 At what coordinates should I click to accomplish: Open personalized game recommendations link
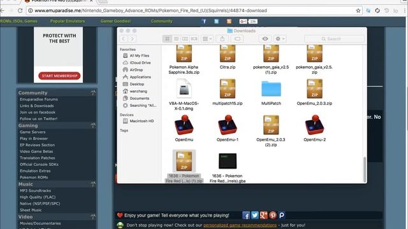(240, 225)
